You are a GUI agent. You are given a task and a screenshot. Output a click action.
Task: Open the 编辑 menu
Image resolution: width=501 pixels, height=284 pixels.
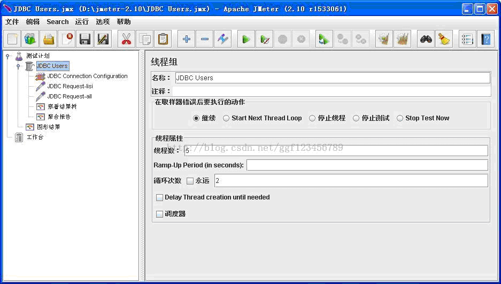33,22
